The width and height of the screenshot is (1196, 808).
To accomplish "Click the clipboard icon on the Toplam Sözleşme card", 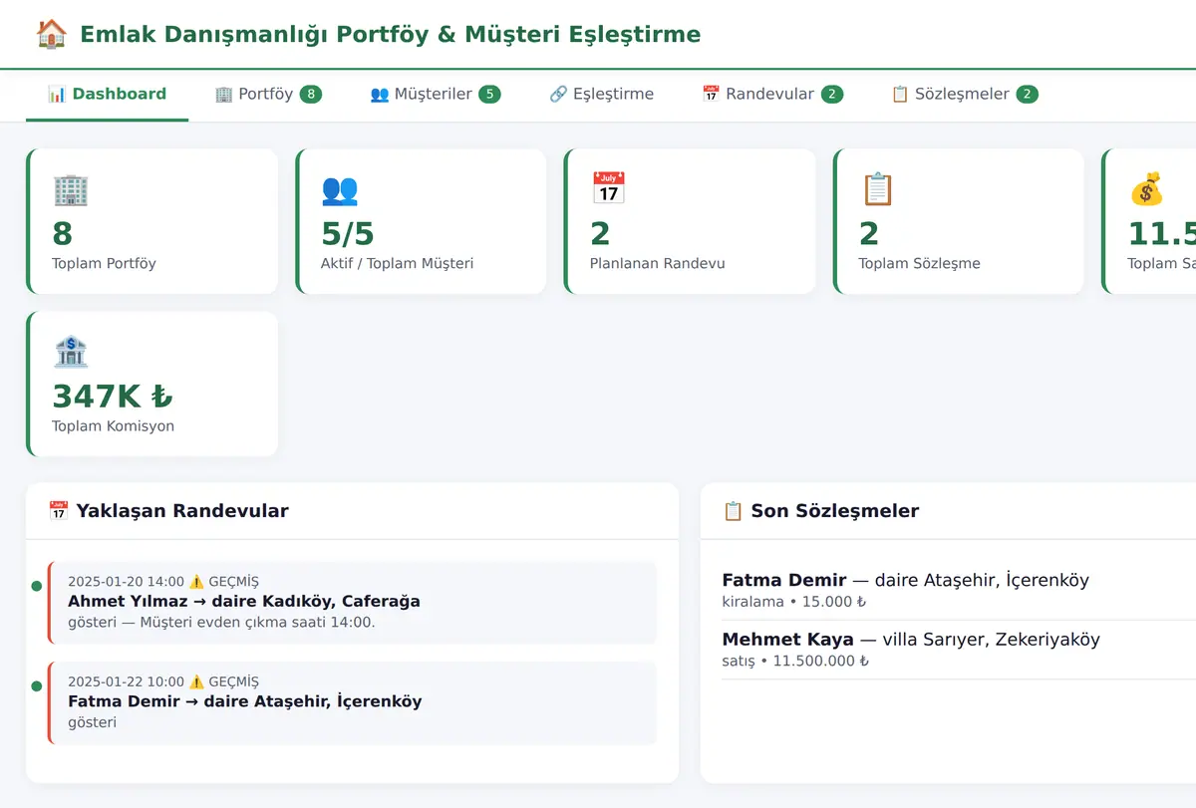I will click(x=878, y=189).
